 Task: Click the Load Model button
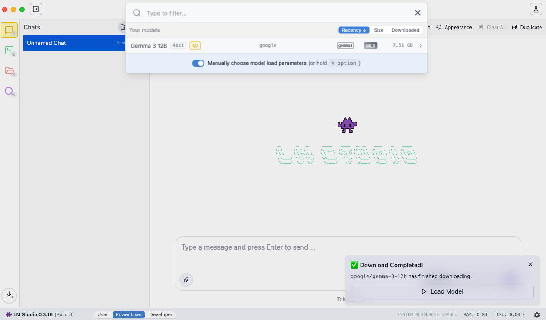pos(442,291)
